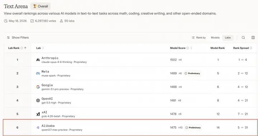Viewport: 258px width, 136px height.
Task: Click claude-opus-4-6-thinking model text
Action: click(57, 62)
